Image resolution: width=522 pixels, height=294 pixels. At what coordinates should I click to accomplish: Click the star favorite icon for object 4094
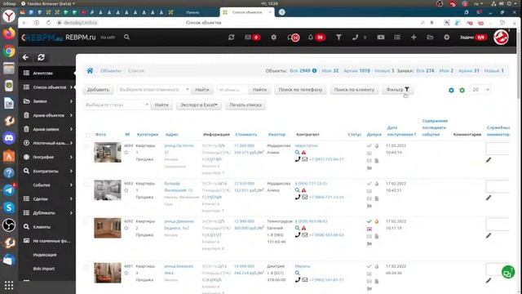tap(126, 153)
